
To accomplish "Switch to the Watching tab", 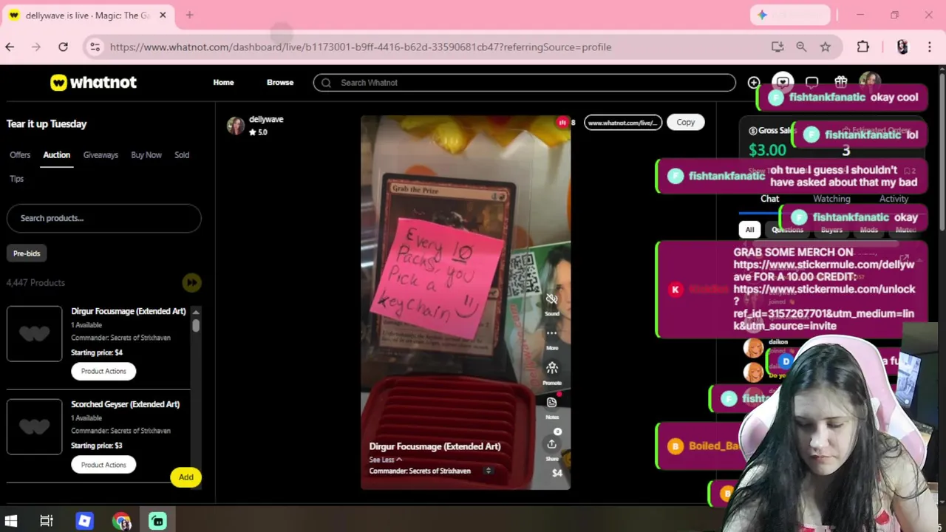I will (831, 198).
